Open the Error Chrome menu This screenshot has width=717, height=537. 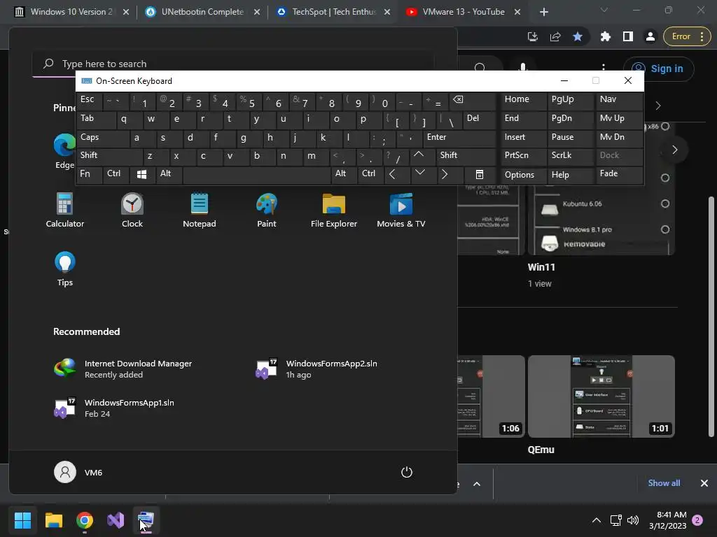[688, 36]
